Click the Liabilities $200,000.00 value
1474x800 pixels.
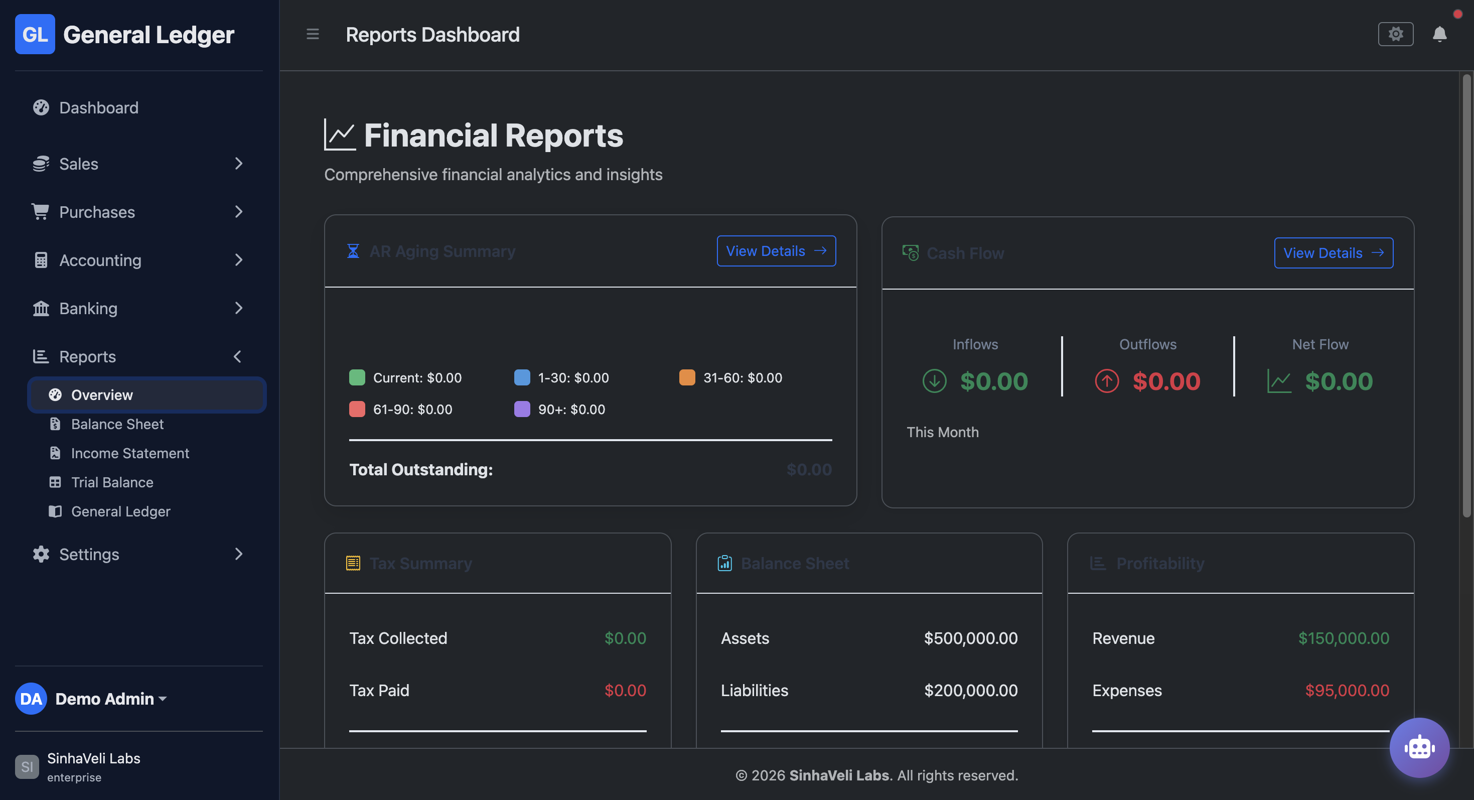[970, 690]
